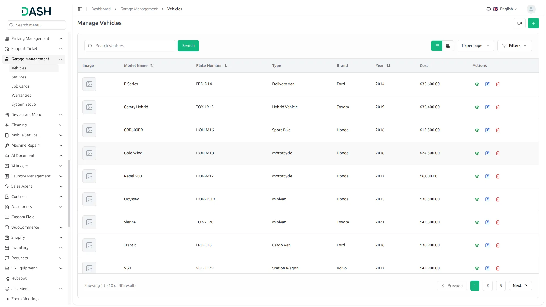Sort by Plate Number arrows

click(226, 66)
